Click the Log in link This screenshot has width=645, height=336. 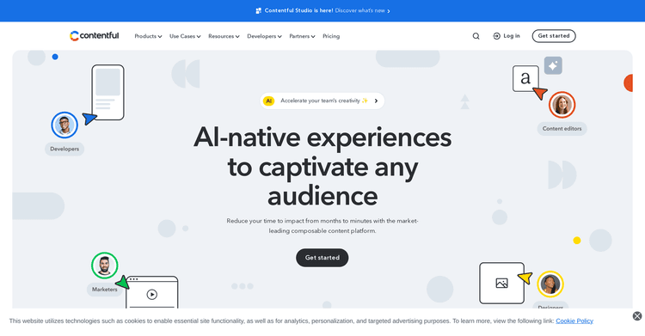(x=507, y=36)
